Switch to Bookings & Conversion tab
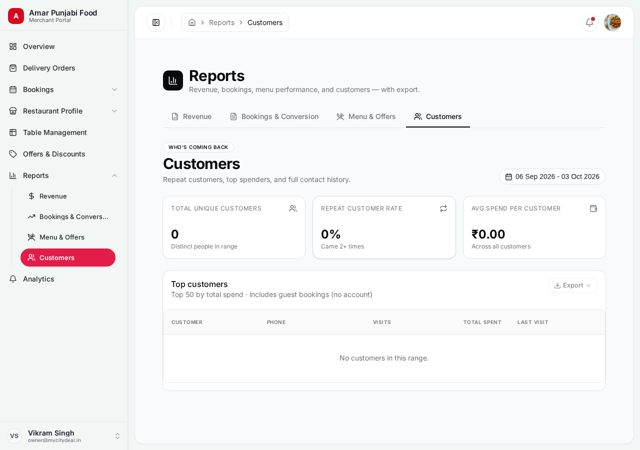 (274, 116)
